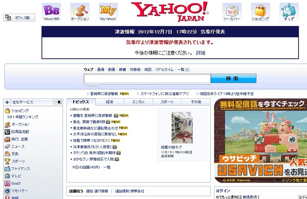Switch to the 経済 tab

pos(110,102)
